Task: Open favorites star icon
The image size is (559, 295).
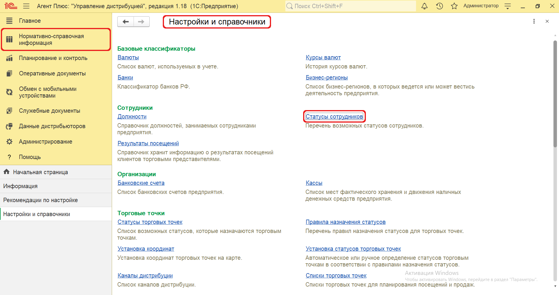Action: pos(454,6)
